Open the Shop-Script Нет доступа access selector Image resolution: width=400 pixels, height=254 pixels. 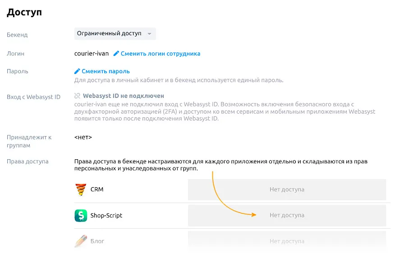[287, 216]
